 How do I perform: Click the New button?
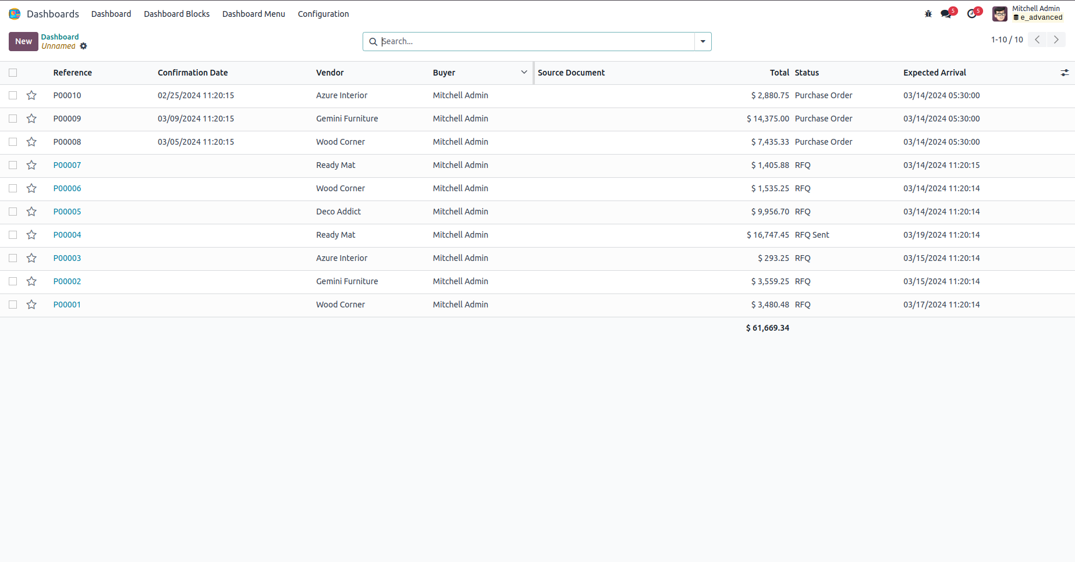point(23,41)
